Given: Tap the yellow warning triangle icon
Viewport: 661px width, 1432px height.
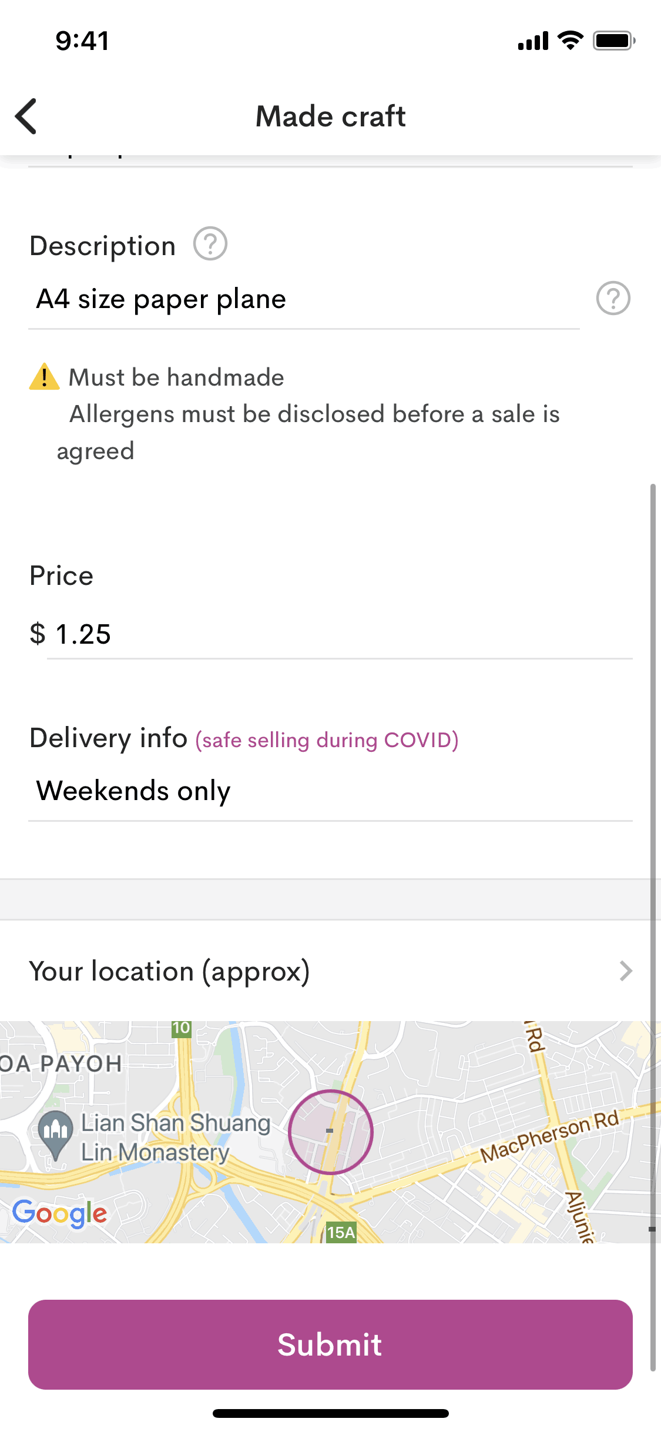Looking at the screenshot, I should coord(44,377).
